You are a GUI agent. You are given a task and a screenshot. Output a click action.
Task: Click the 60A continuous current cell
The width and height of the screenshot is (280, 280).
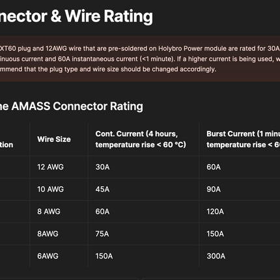[x=102, y=212]
